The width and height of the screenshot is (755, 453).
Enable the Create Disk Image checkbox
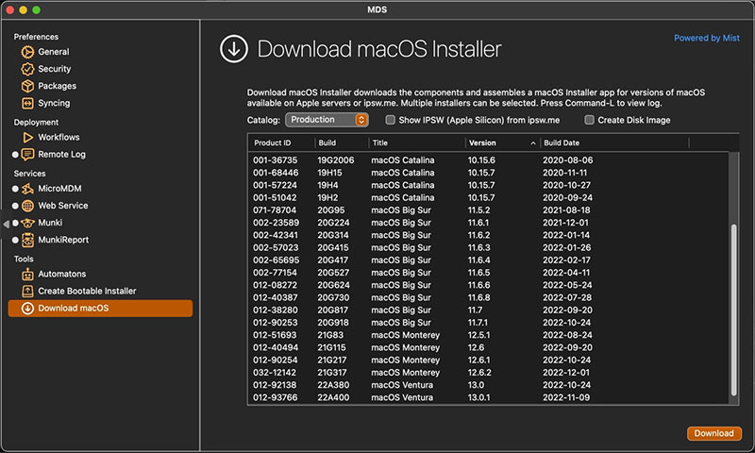coord(589,120)
